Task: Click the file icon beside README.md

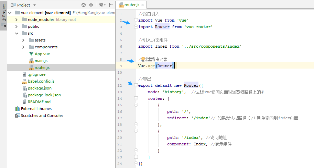Action: pos(24,102)
